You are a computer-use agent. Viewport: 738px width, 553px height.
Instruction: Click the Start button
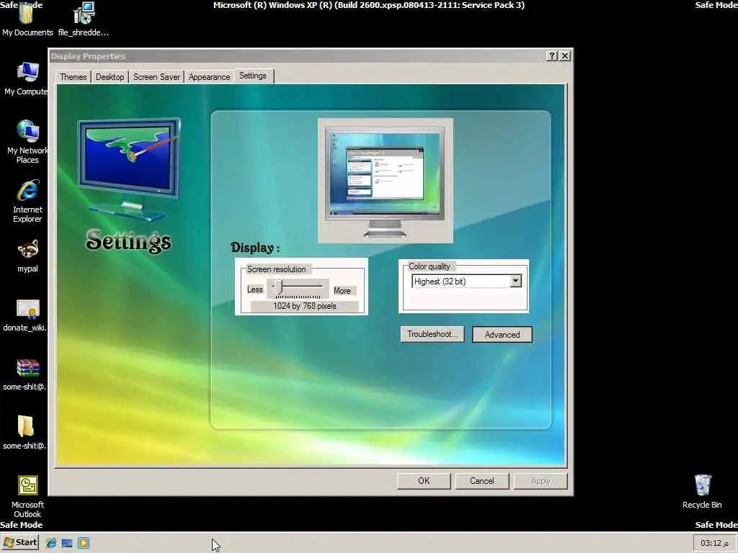[19, 543]
